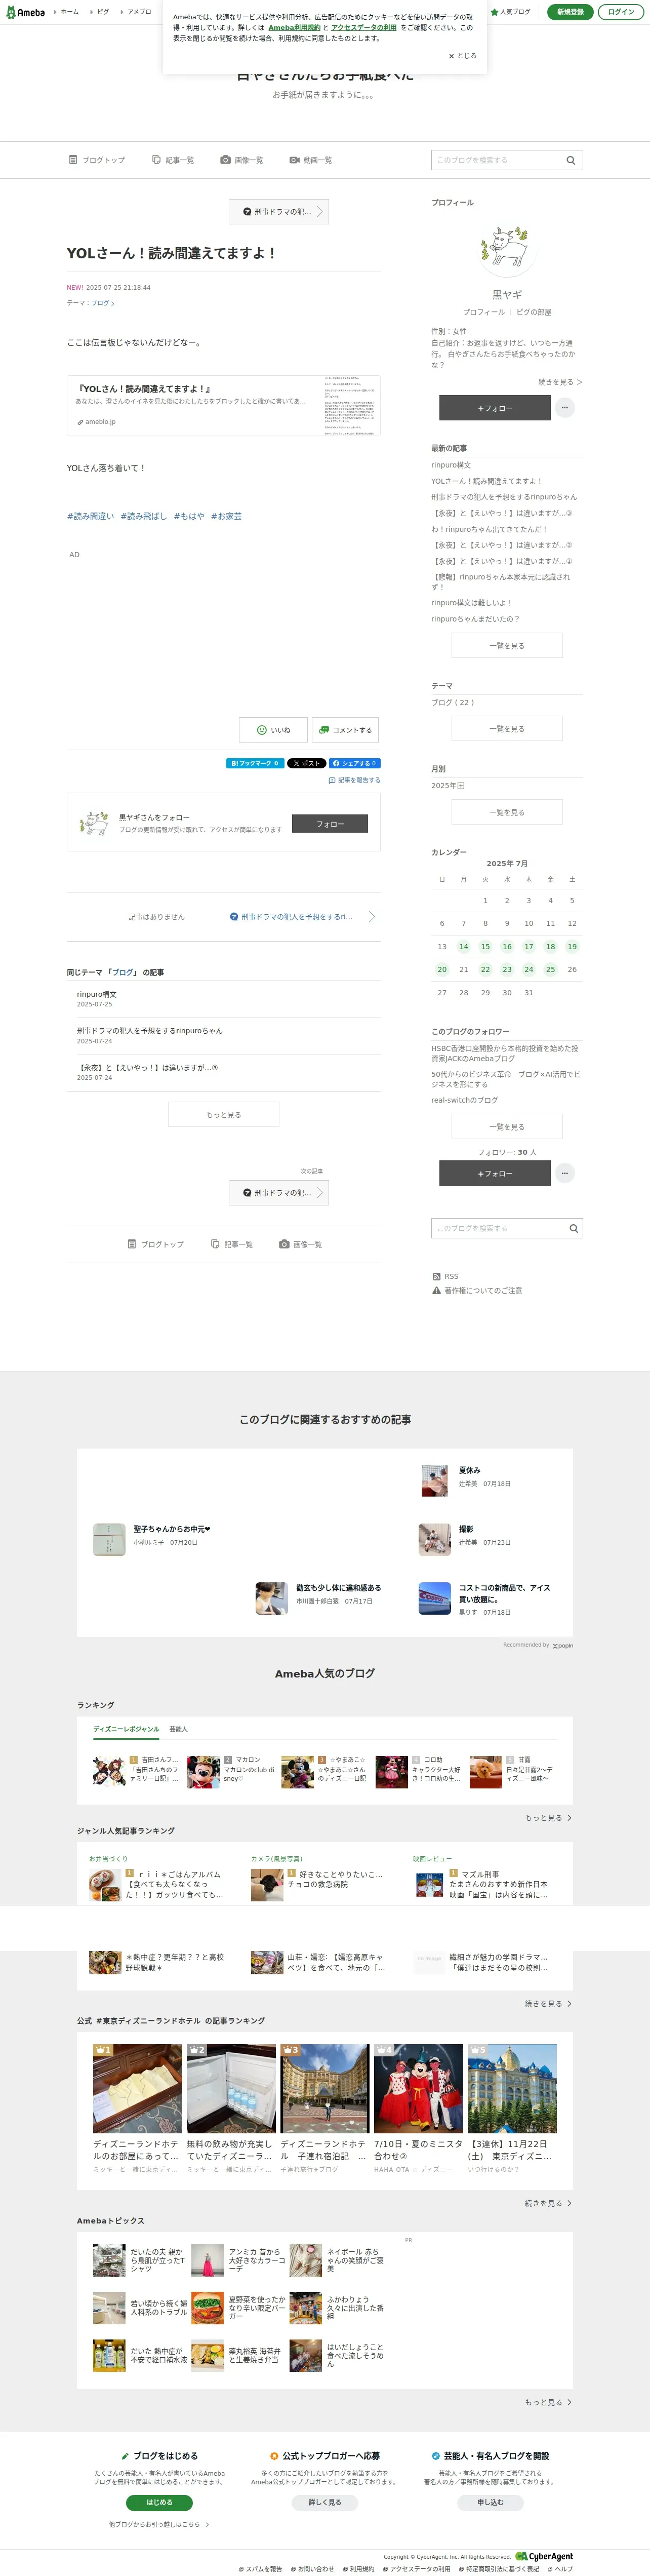Click magnifier in lower sidebar blog search
The image size is (650, 2576).
[573, 1228]
